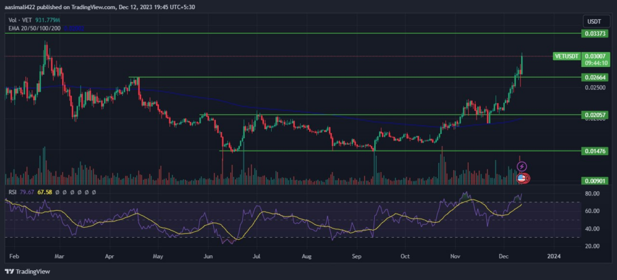Click the RSI indicator legend label
Viewport: 617px width, 280px height.
point(13,192)
